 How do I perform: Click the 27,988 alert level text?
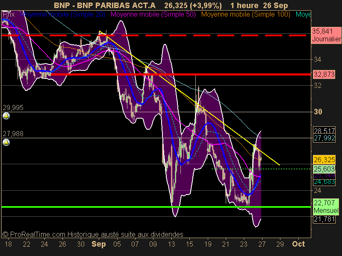[13, 134]
